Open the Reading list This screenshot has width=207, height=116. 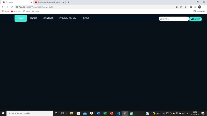pyautogui.click(x=199, y=11)
